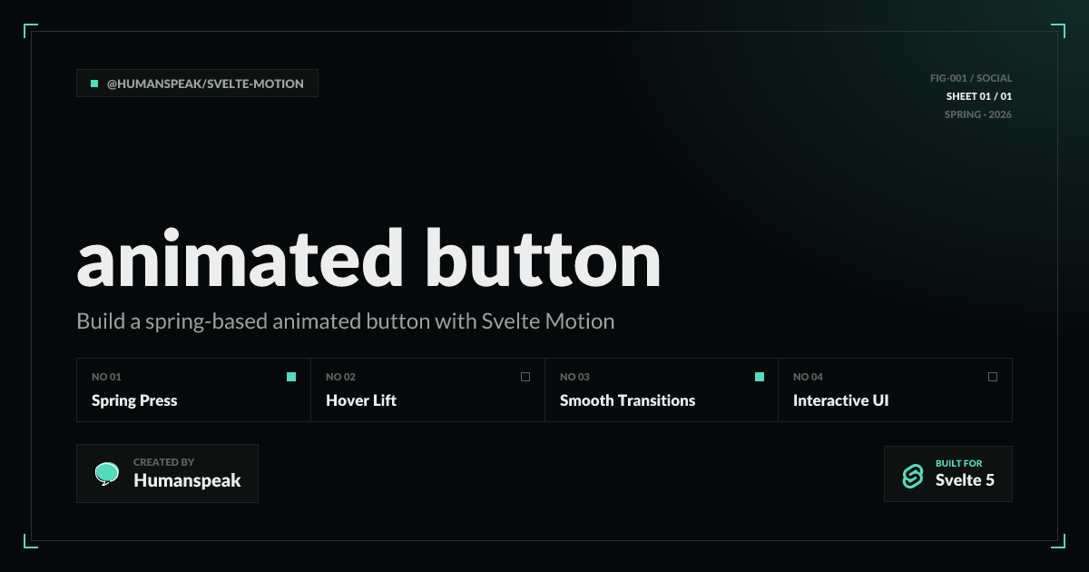Screen dimensions: 1089x572
Task: Click the Built for Svelte 5 badge
Action: point(948,474)
